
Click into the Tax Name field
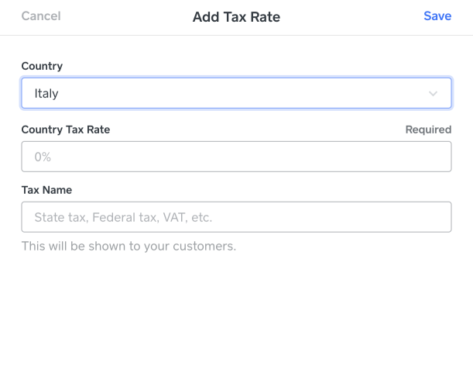[236, 217]
